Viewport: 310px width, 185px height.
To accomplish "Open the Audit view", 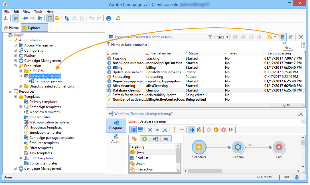I will click(x=116, y=139).
